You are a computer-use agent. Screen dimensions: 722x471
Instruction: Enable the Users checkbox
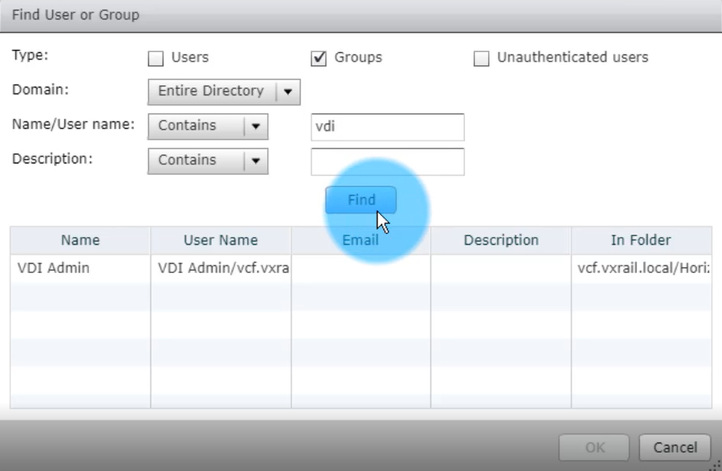(x=155, y=58)
